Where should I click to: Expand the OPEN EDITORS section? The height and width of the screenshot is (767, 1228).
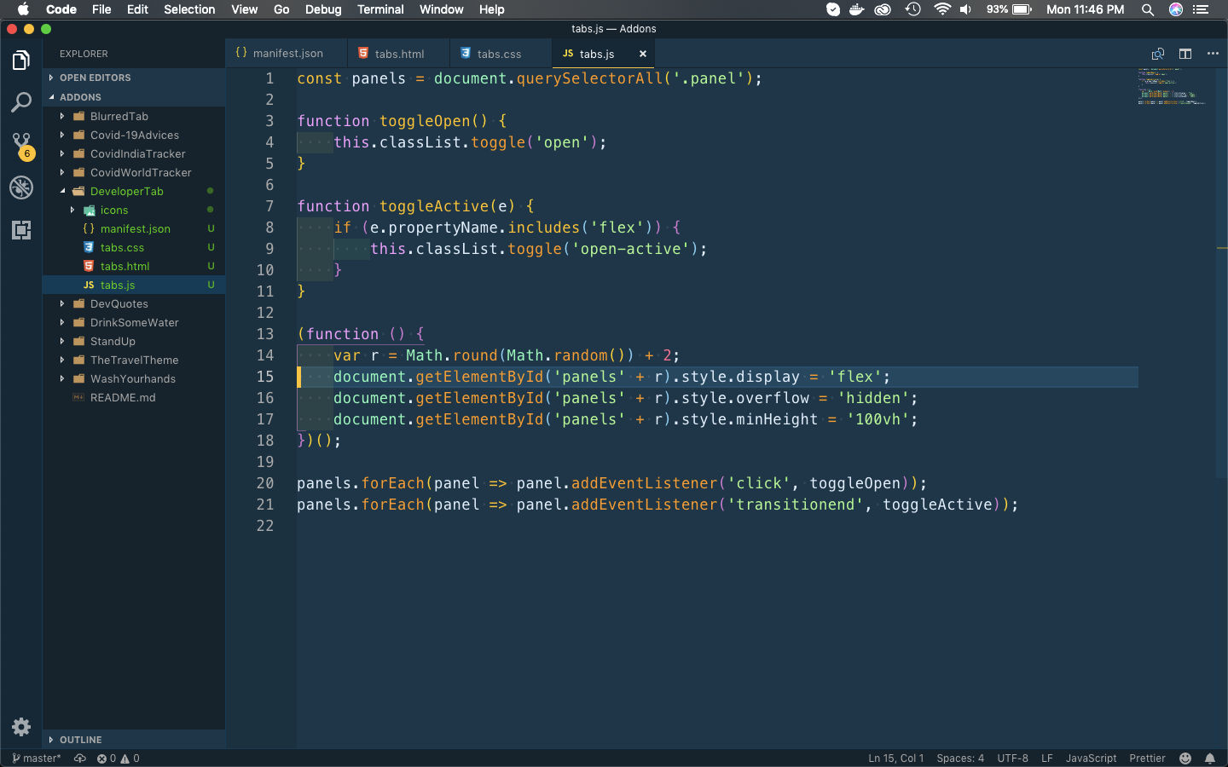[x=134, y=78]
